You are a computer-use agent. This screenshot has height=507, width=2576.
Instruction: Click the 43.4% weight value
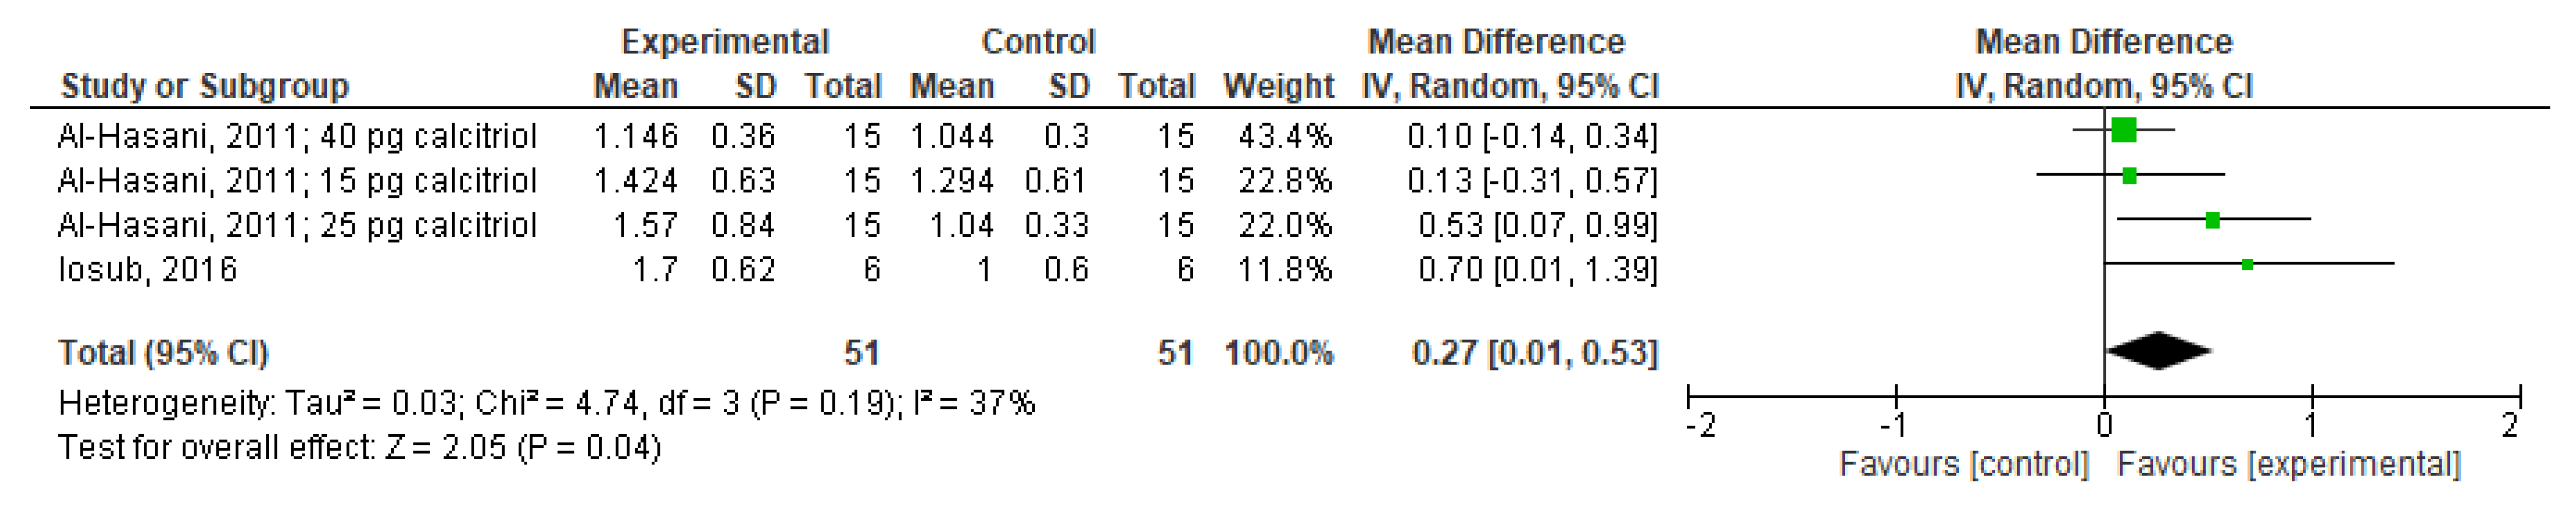[1285, 136]
